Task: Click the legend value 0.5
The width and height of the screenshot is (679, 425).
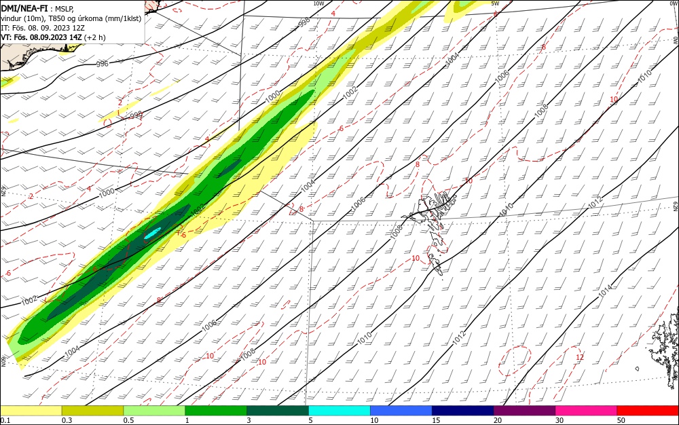Action: click(128, 420)
